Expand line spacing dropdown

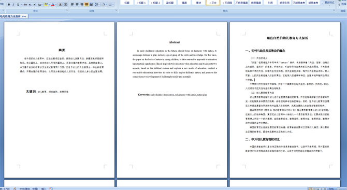[x=99, y=4]
